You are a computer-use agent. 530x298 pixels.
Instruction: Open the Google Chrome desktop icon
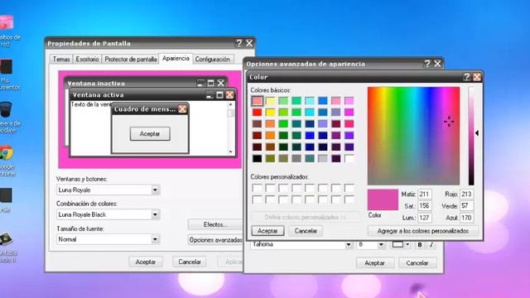pyautogui.click(x=6, y=153)
